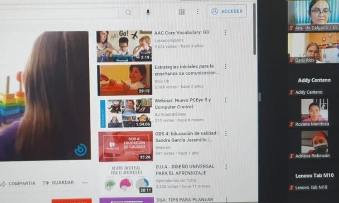Open options menu for Webinar PCEye 5 video
The height and width of the screenshot is (203, 339).
coord(226,100)
